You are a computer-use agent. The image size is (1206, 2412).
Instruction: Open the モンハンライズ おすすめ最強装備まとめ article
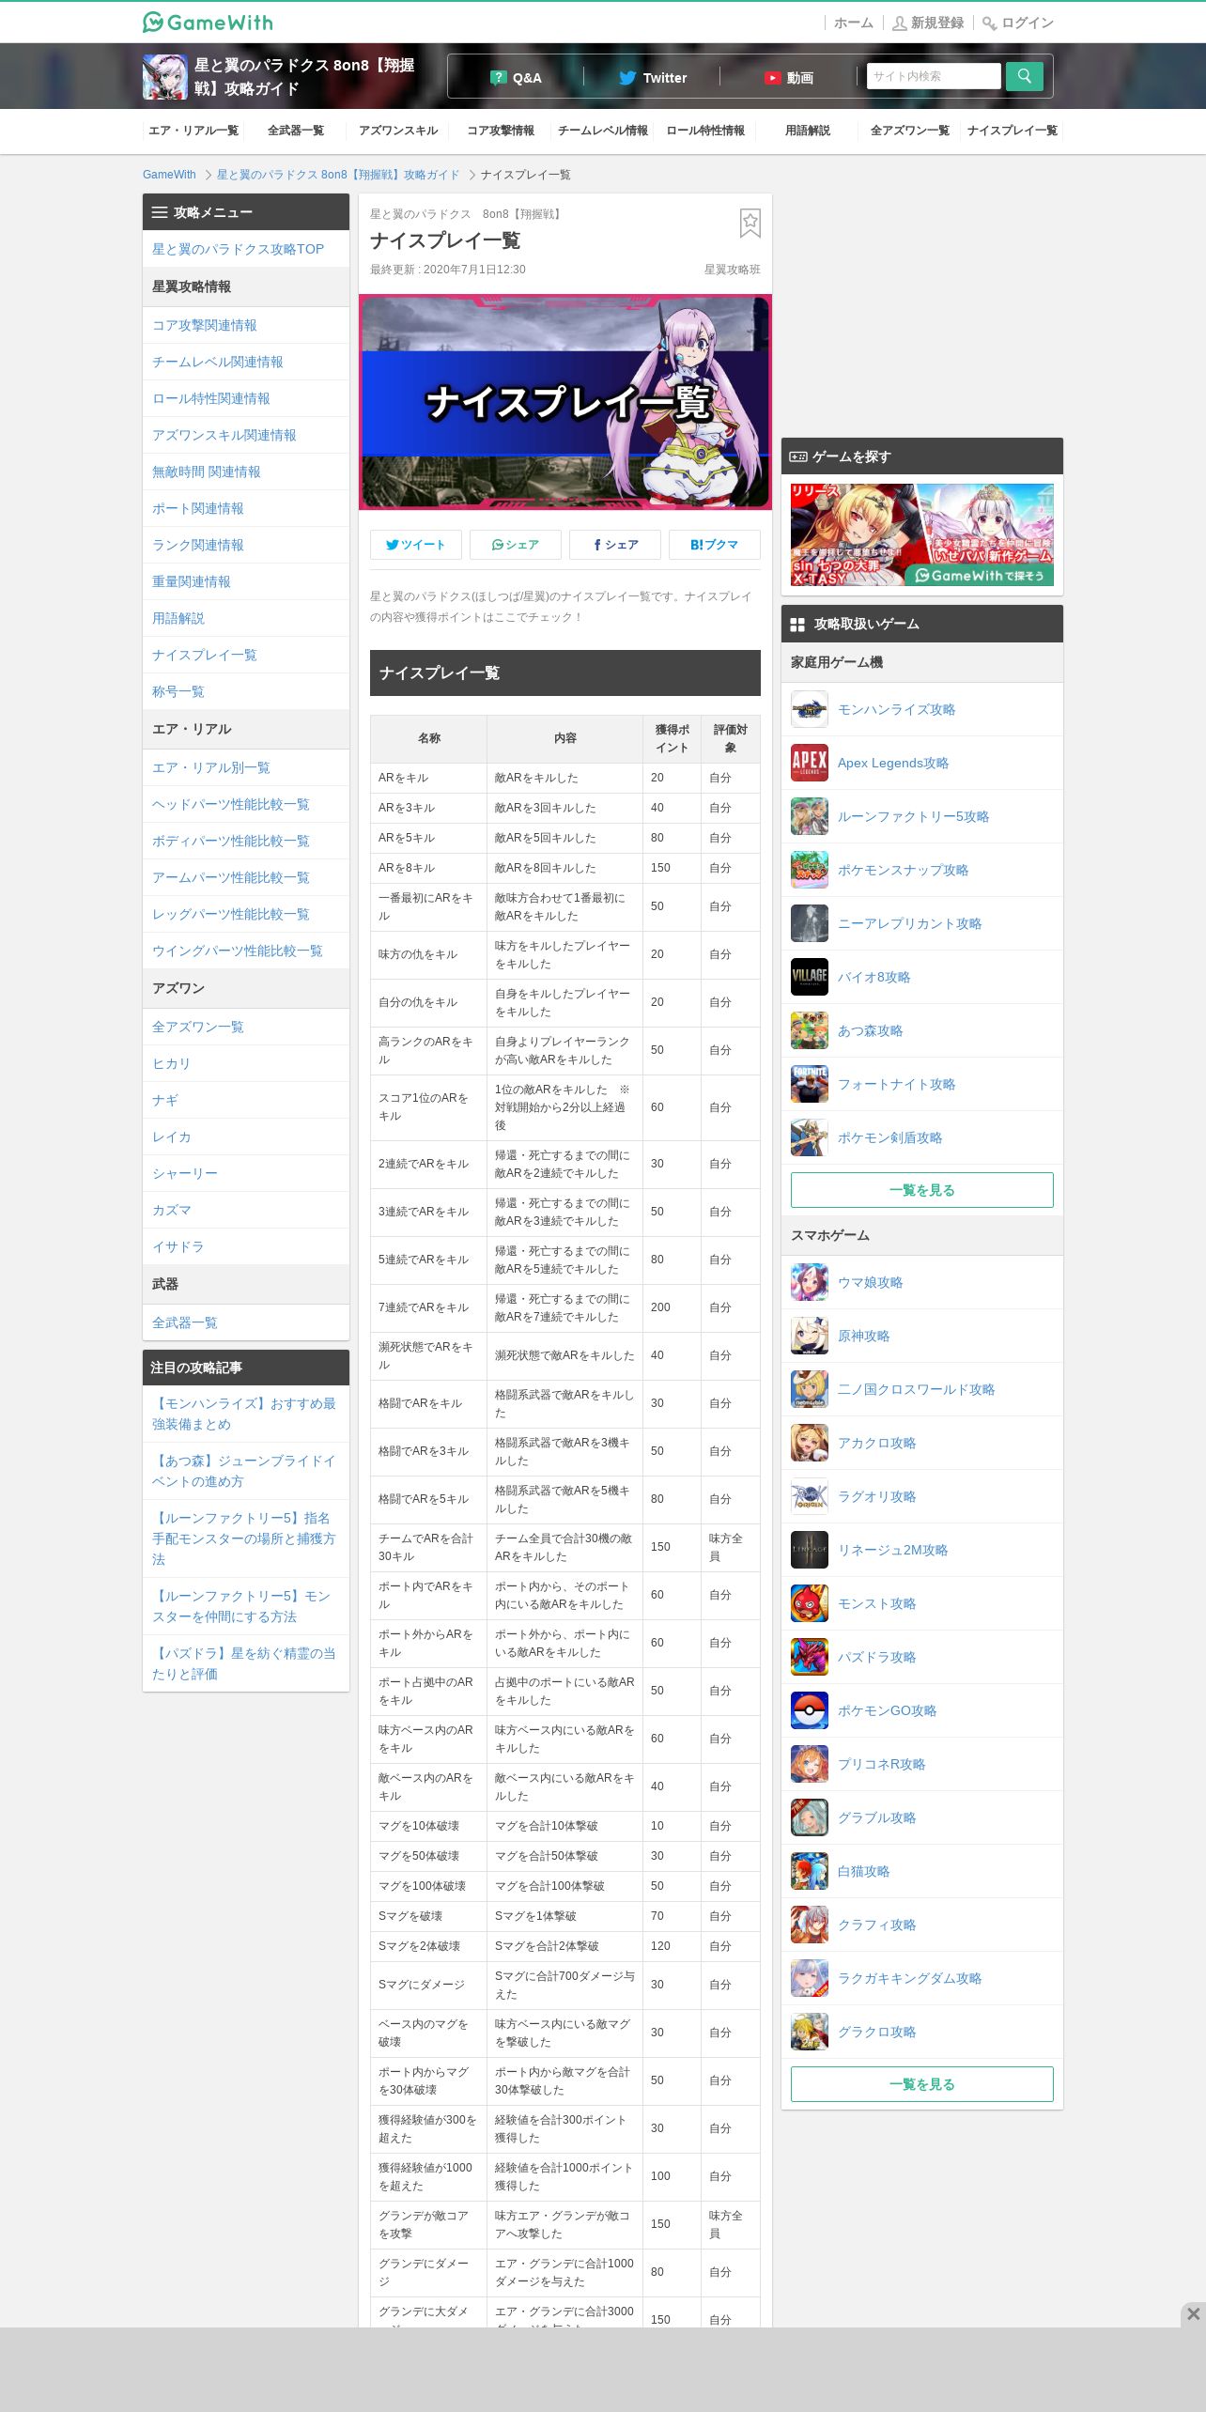(246, 1414)
